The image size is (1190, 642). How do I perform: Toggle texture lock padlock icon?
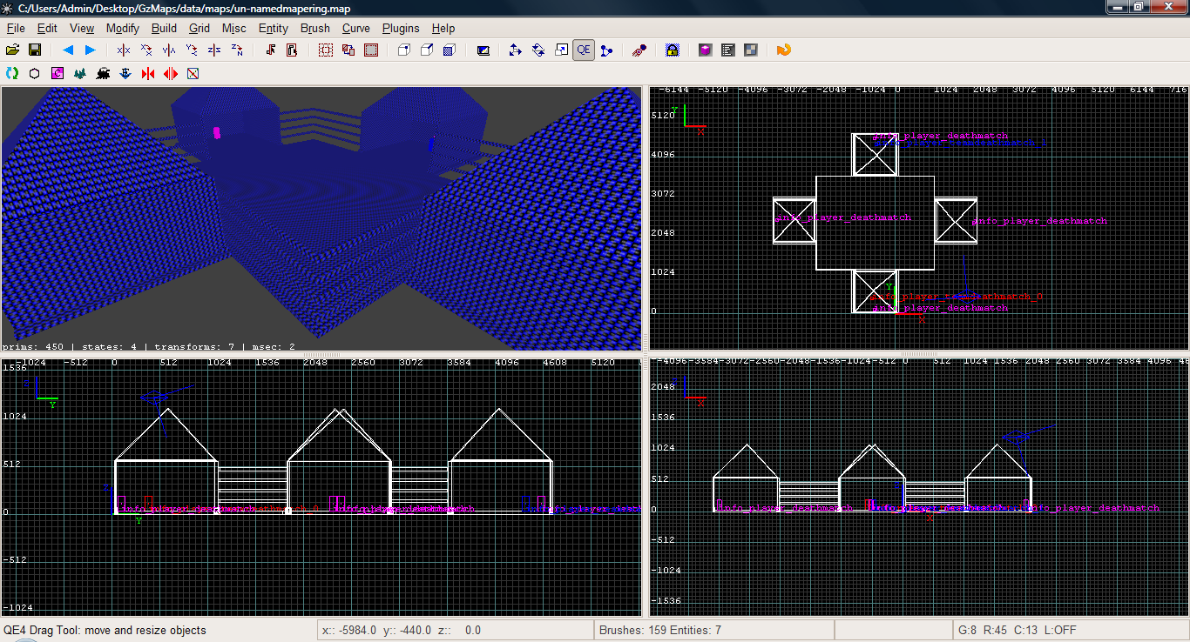tap(673, 50)
